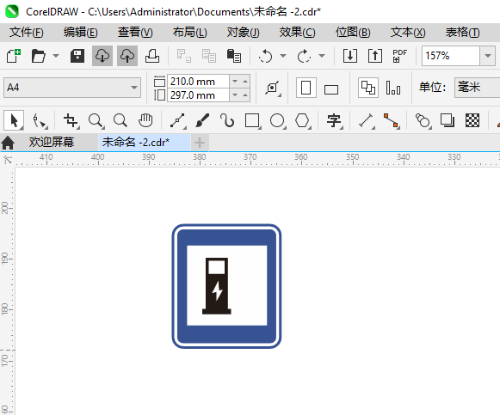Select the Rectangle tool

[252, 121]
